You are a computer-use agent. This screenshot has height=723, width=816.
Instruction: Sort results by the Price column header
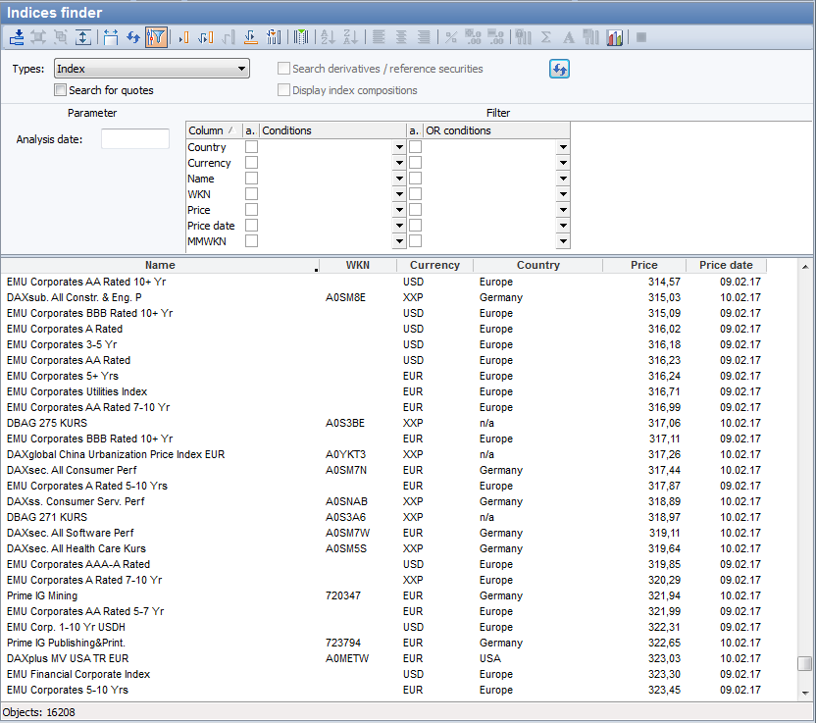644,265
